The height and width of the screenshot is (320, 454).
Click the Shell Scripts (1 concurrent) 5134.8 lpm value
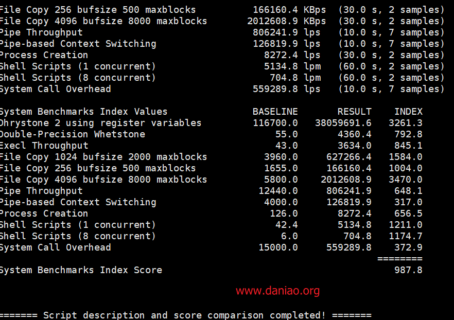pyautogui.click(x=292, y=66)
